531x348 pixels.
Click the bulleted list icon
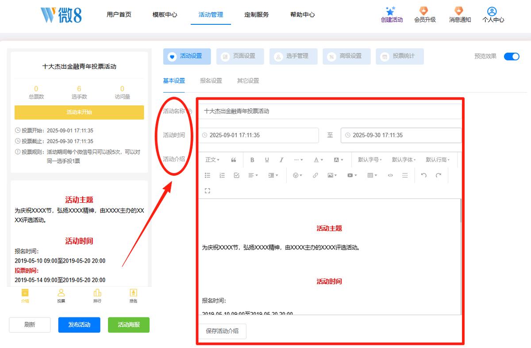pyautogui.click(x=208, y=175)
